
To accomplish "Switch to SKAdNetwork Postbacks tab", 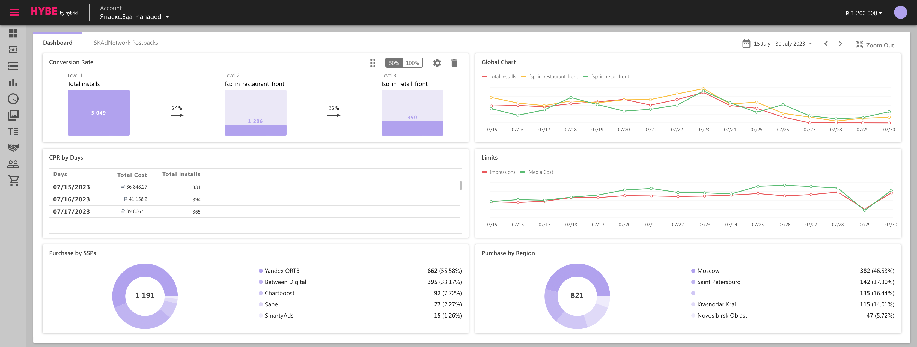I will [126, 43].
